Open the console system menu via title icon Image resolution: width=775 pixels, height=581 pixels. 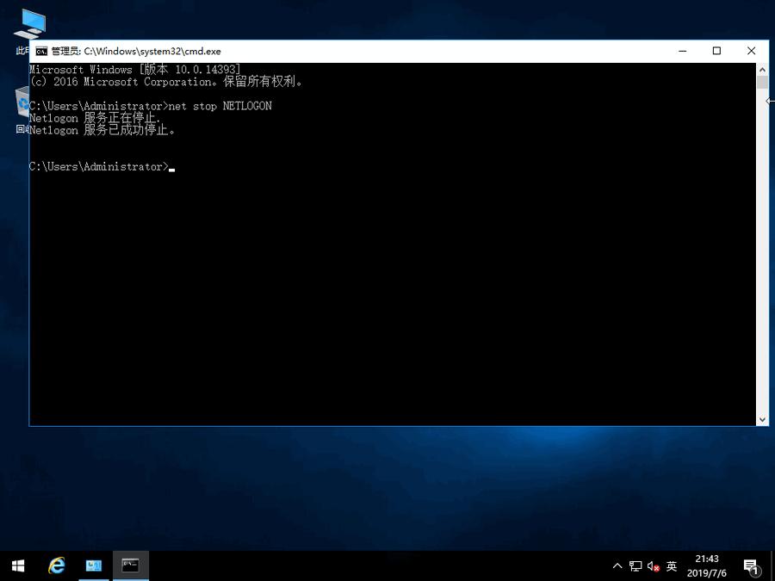pyautogui.click(x=41, y=51)
